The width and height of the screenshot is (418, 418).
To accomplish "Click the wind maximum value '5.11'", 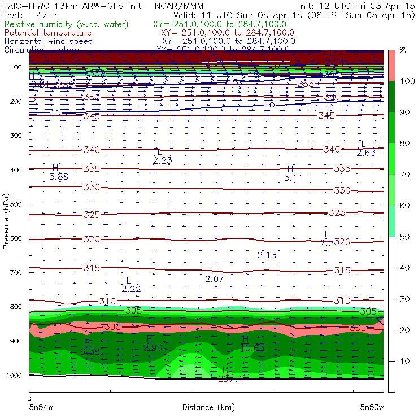I will click(293, 177).
